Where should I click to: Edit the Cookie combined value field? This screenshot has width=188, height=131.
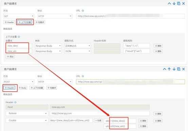(x=71, y=120)
